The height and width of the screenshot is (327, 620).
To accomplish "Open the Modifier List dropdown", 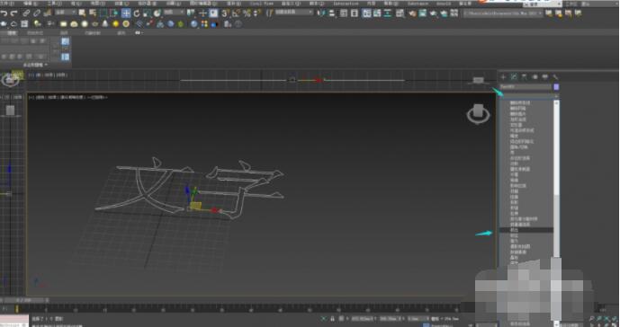I will click(529, 96).
